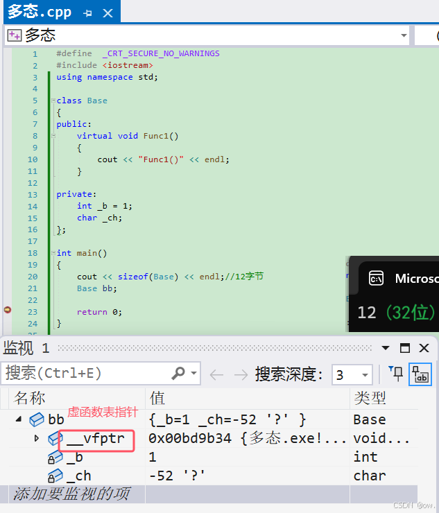Click the breakpoint marker on line 23
Image resolution: width=439 pixels, height=513 pixels.
[7, 309]
